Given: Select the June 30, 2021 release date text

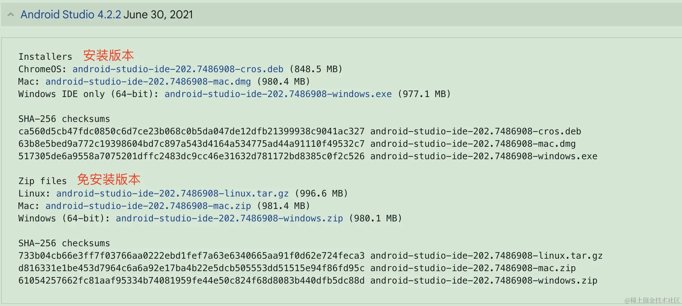Looking at the screenshot, I should (158, 15).
